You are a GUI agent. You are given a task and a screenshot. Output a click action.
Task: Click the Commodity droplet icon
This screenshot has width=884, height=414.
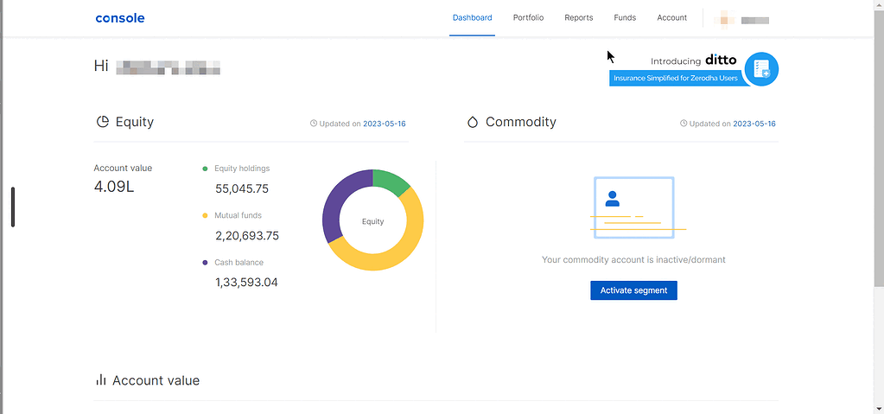click(x=472, y=122)
